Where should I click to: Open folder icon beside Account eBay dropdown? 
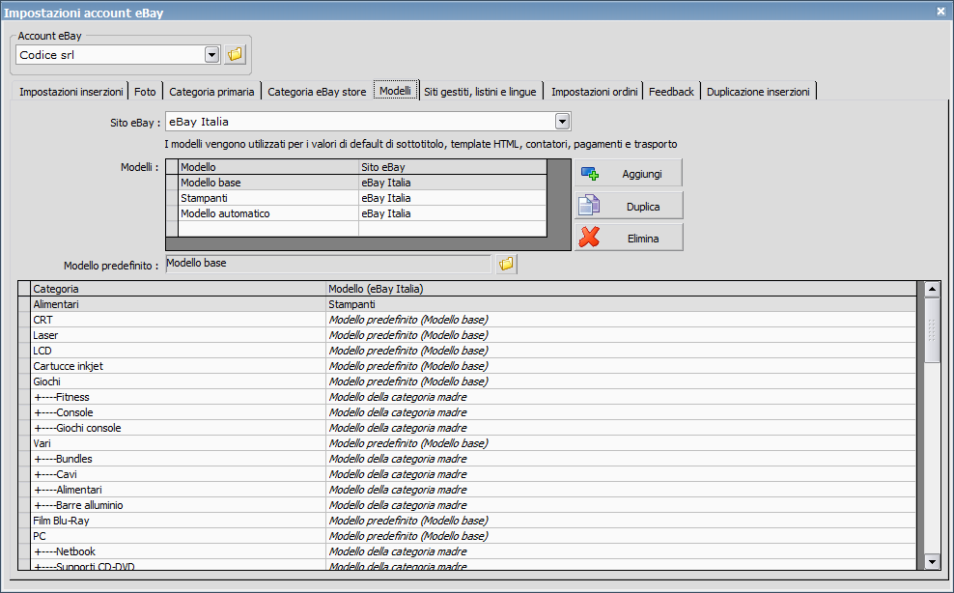pyautogui.click(x=235, y=55)
